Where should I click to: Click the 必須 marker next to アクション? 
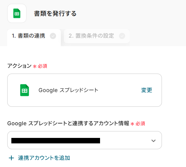click(x=43, y=66)
